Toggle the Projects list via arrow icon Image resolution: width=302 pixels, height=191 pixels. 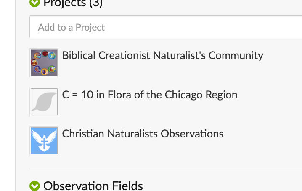coord(34,3)
